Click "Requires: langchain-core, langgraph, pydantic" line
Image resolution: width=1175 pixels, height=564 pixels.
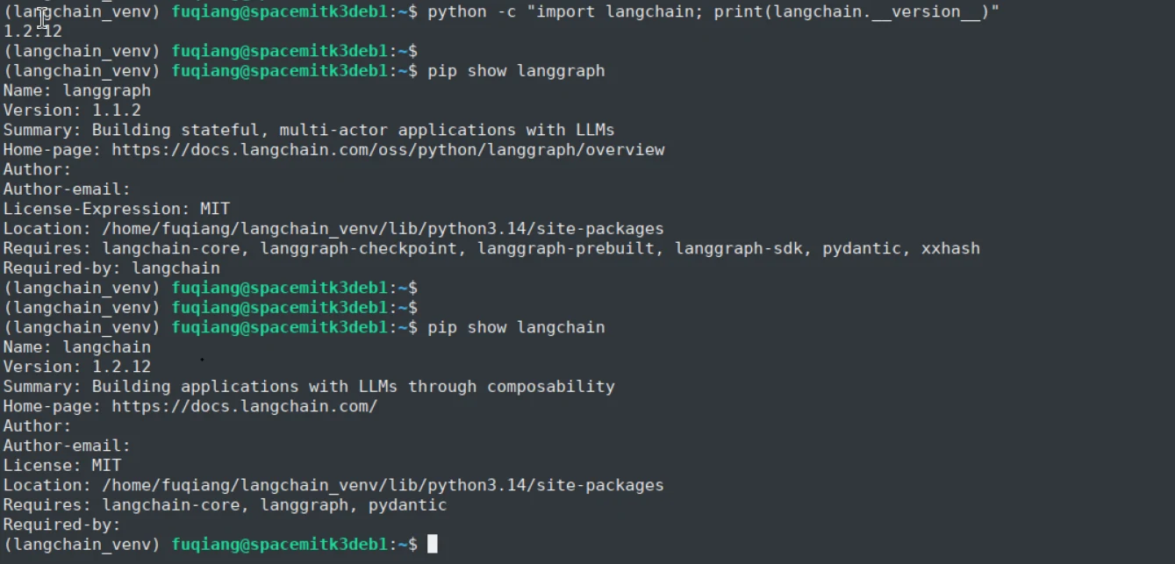point(225,505)
